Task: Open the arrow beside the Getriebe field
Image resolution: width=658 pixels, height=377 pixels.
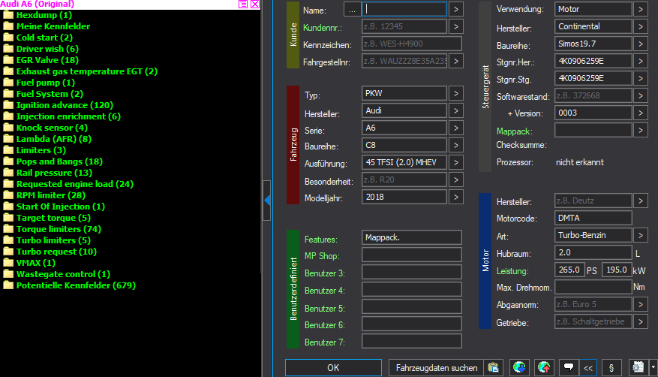Action: coord(641,321)
